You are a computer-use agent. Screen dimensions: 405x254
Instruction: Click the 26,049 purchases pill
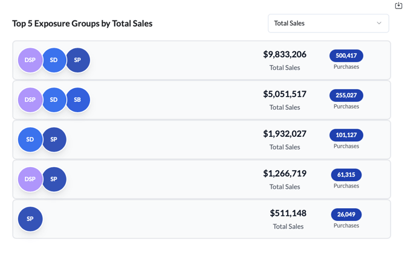coord(346,215)
